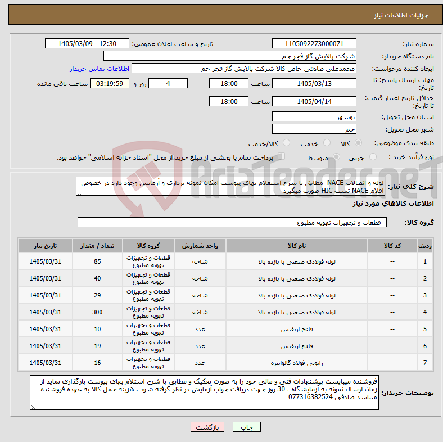Click the delivery city field جم
This screenshot has width=443, height=442.
[x=314, y=129]
